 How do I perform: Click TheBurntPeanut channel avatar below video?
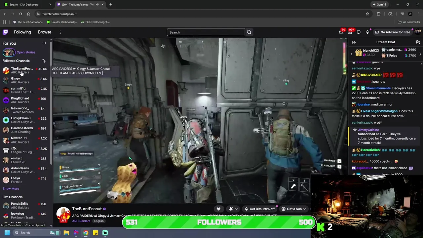(63, 214)
